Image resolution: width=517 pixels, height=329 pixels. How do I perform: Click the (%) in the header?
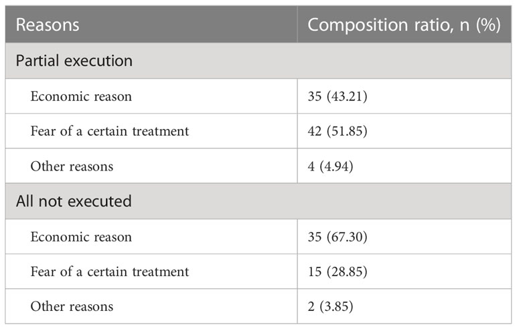point(488,25)
